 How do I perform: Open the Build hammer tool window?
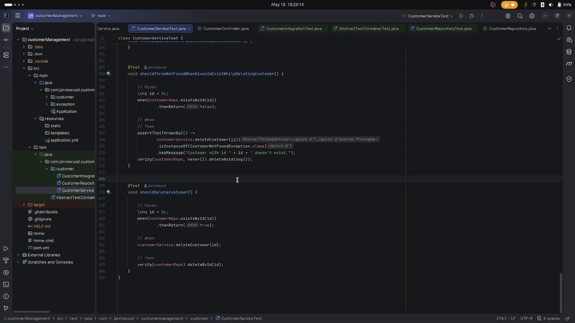[x=6, y=261]
